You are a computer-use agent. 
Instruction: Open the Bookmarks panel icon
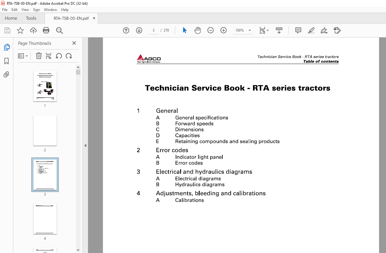point(6,61)
